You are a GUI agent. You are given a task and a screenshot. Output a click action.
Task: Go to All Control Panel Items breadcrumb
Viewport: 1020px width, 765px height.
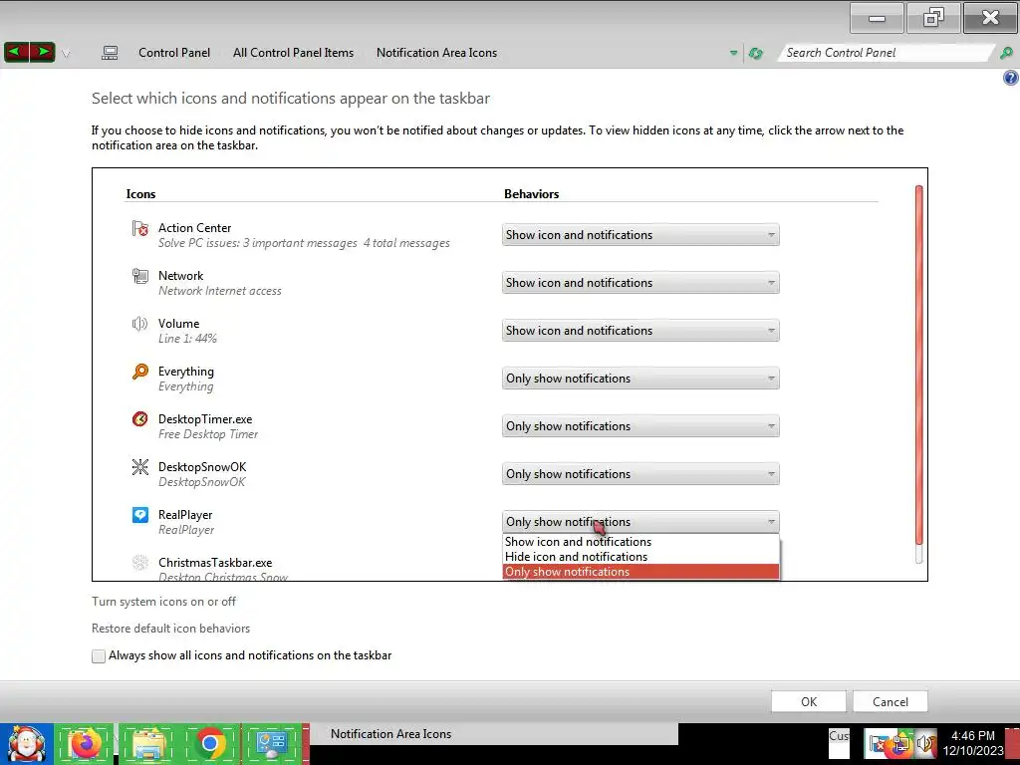click(x=294, y=53)
